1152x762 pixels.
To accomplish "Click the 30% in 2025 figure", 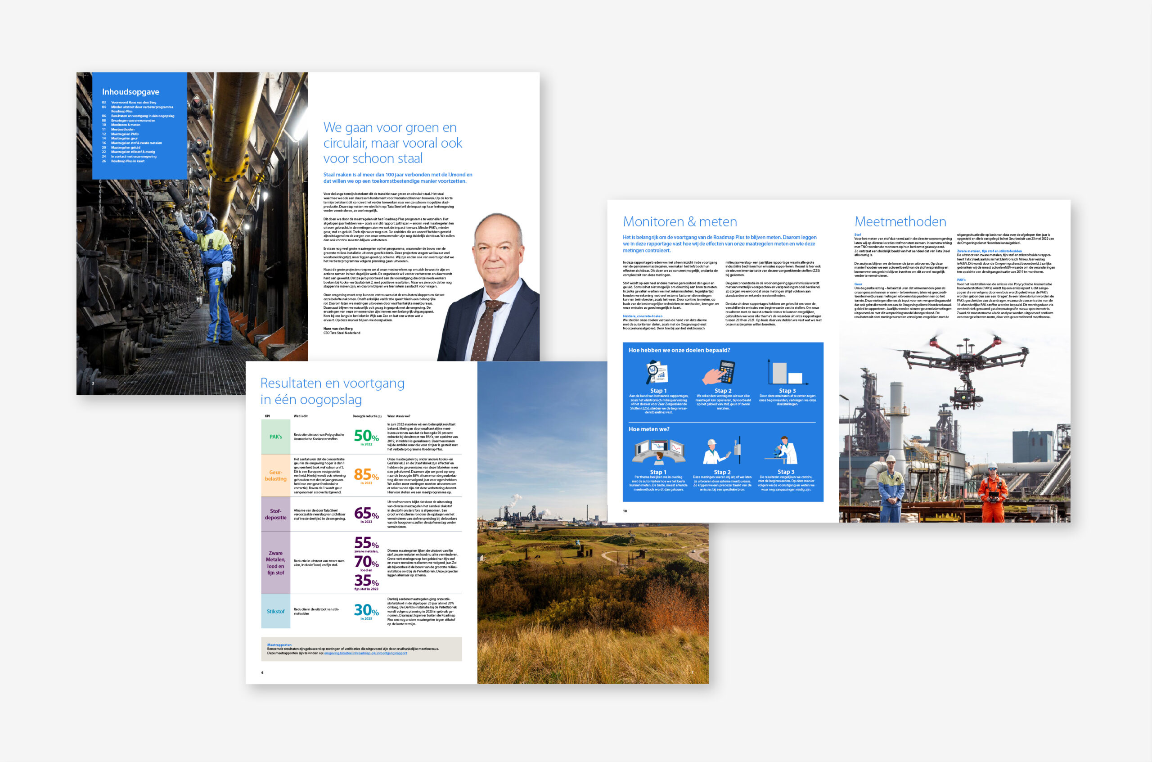I will click(366, 611).
